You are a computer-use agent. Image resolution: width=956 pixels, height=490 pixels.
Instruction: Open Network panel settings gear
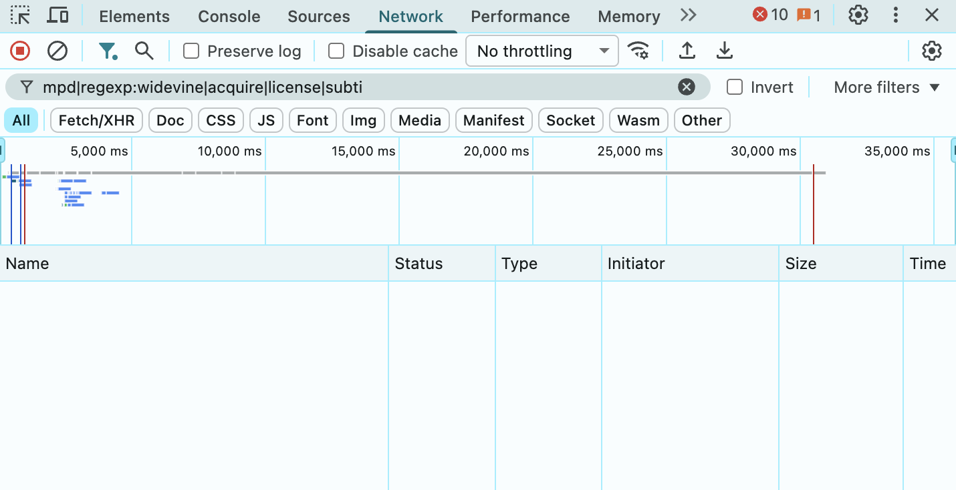[931, 51]
